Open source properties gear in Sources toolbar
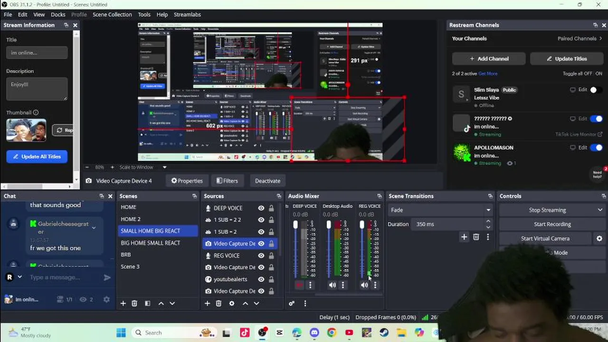The height and width of the screenshot is (342, 608). [232, 303]
